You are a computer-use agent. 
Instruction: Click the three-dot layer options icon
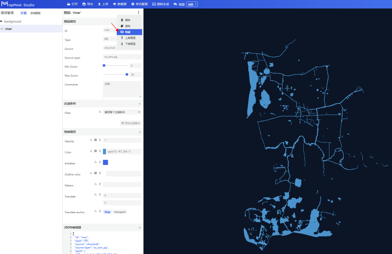(138, 13)
